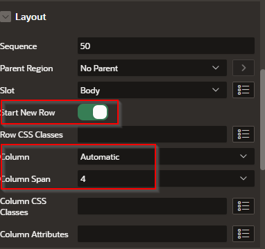Open the Parent Region dropdown
Screen dimensions: 265x249
pos(152,68)
